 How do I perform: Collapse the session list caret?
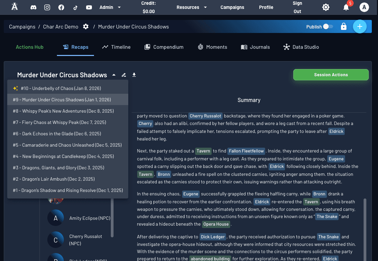point(114,75)
